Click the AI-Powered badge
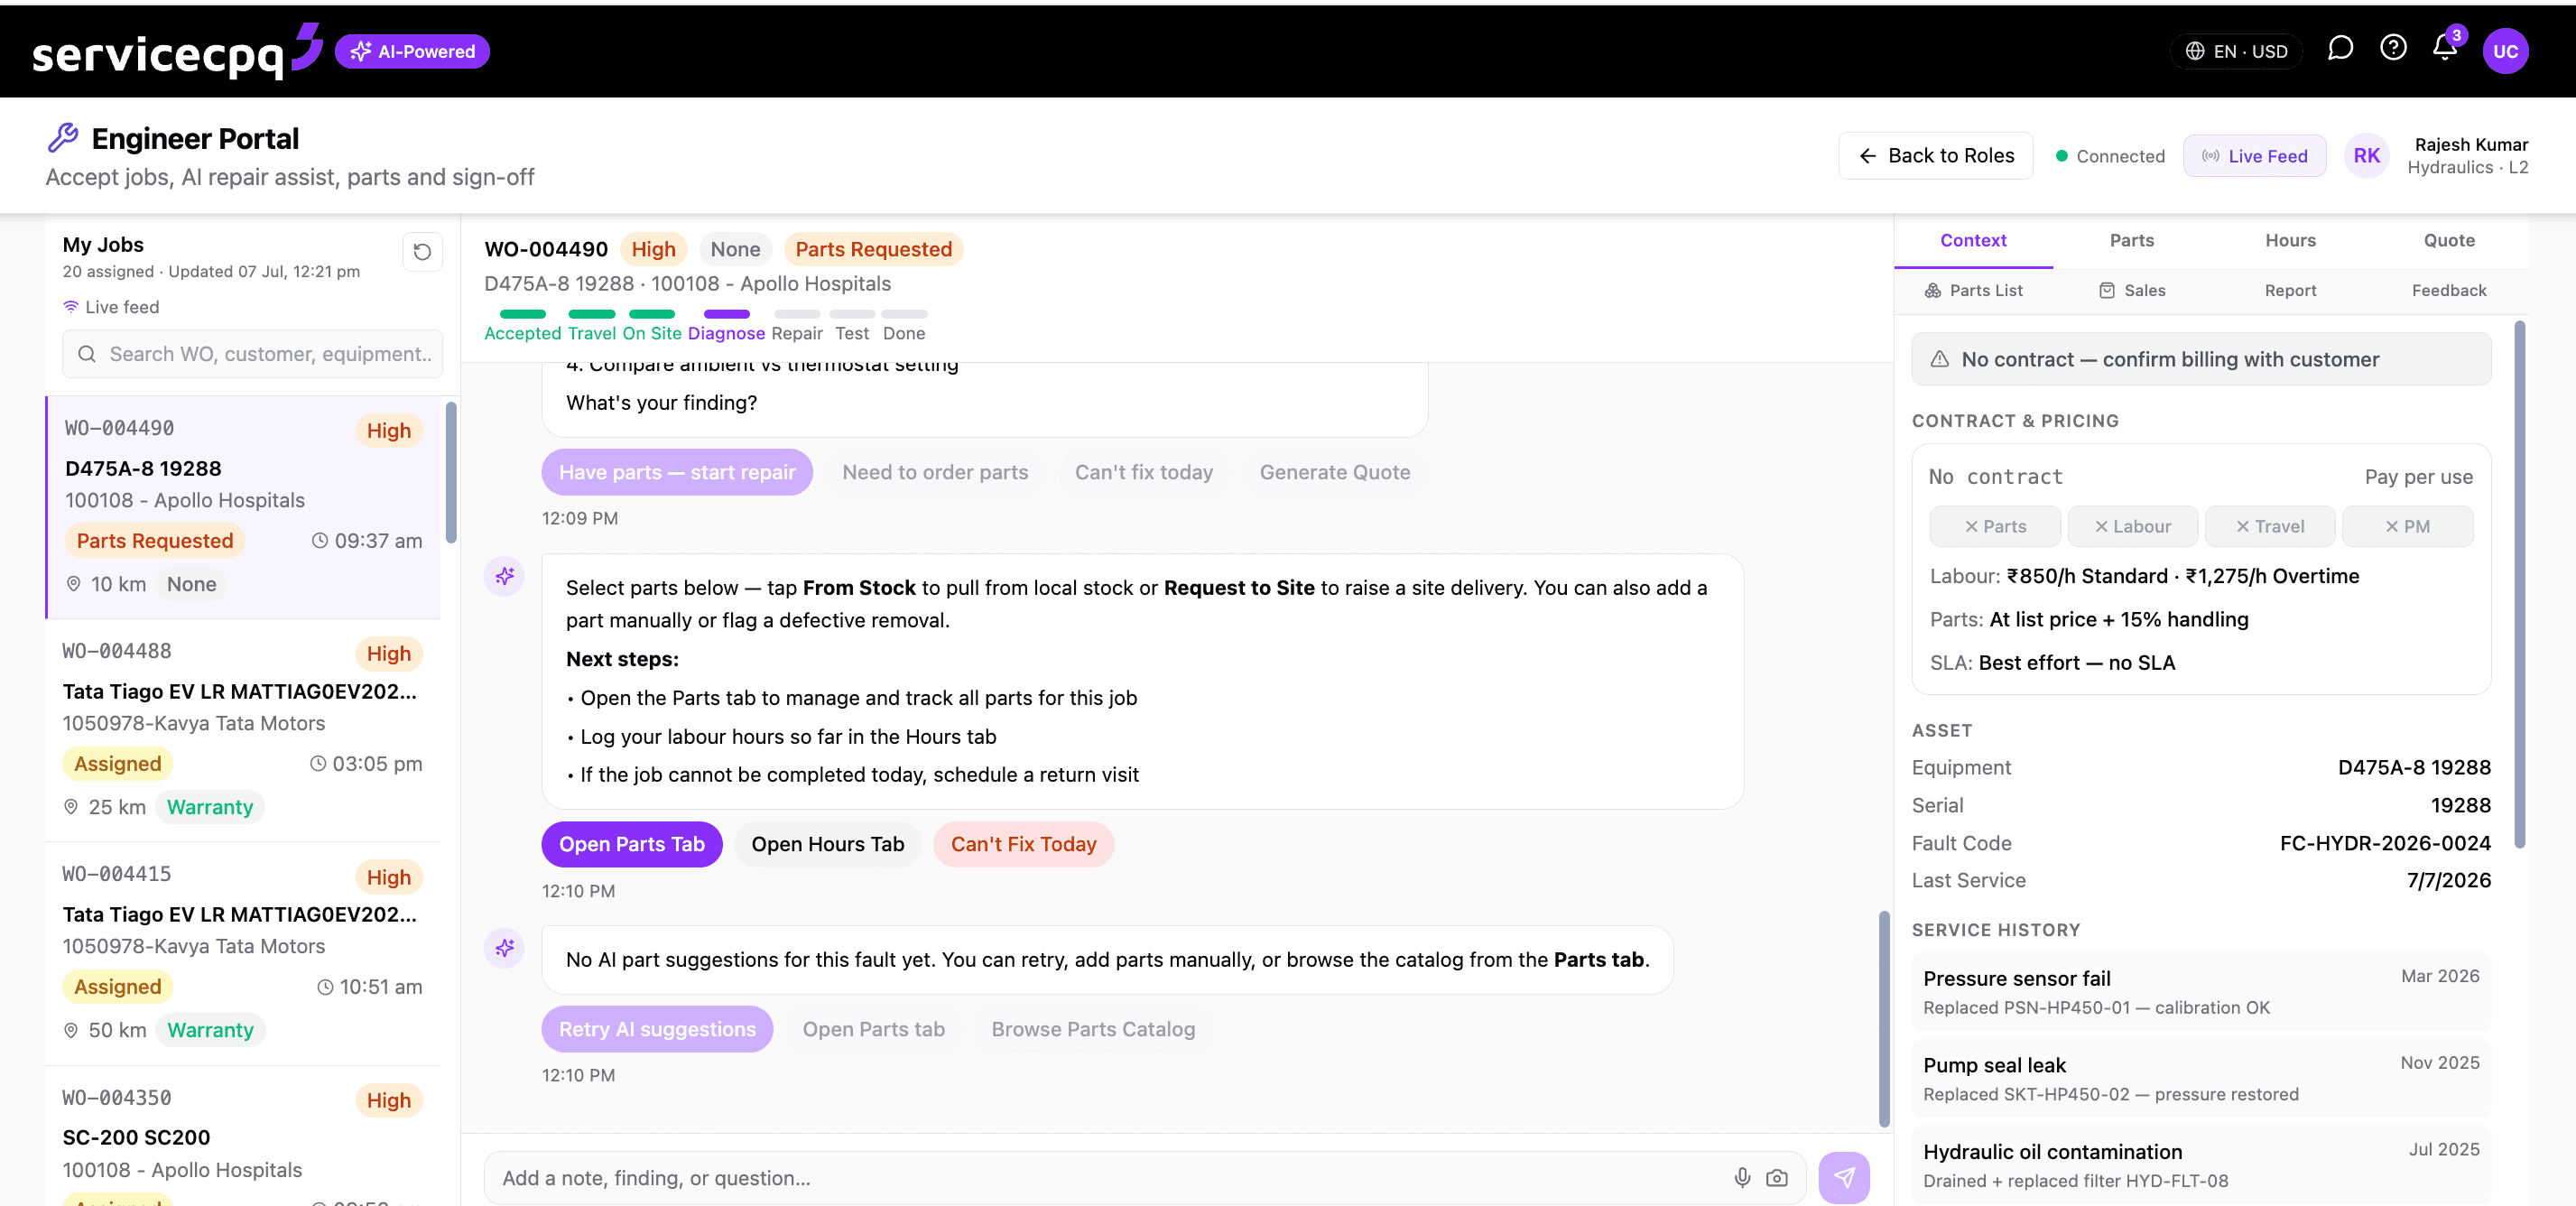Image resolution: width=2576 pixels, height=1206 pixels. pyautogui.click(x=412, y=52)
